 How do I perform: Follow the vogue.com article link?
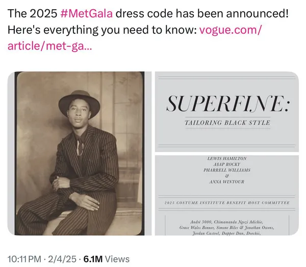click(231, 30)
